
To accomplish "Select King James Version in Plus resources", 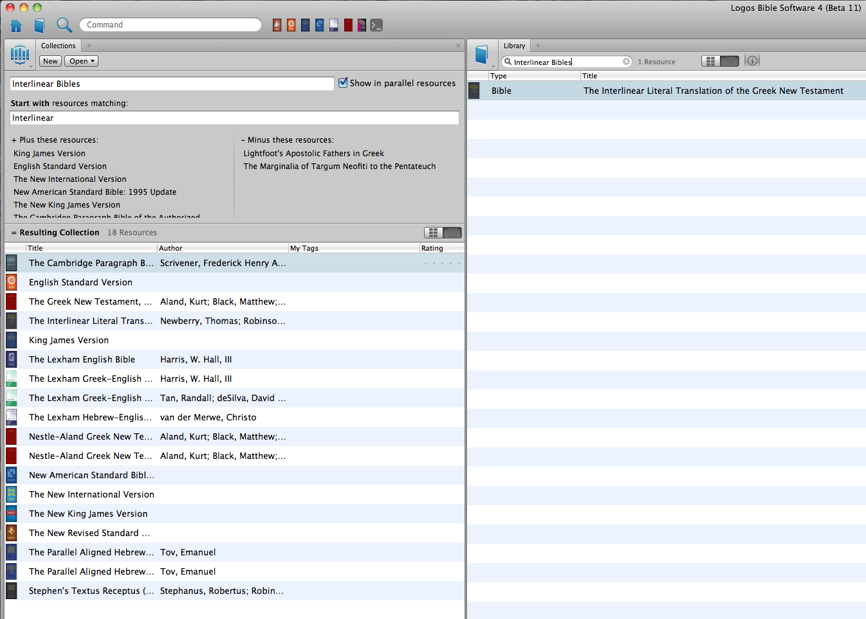I will point(50,154).
